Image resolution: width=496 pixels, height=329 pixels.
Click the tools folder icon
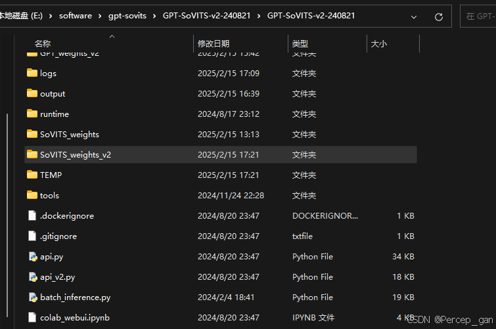click(x=32, y=195)
